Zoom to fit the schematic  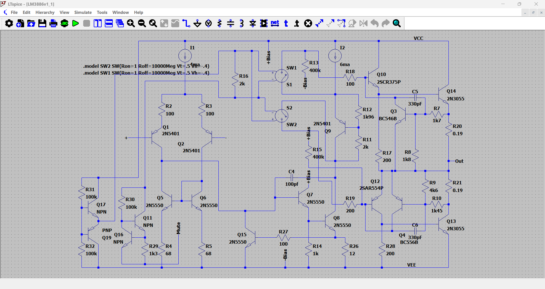pyautogui.click(x=153, y=23)
